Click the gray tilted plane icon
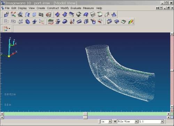174x126 pixels. click(107, 15)
